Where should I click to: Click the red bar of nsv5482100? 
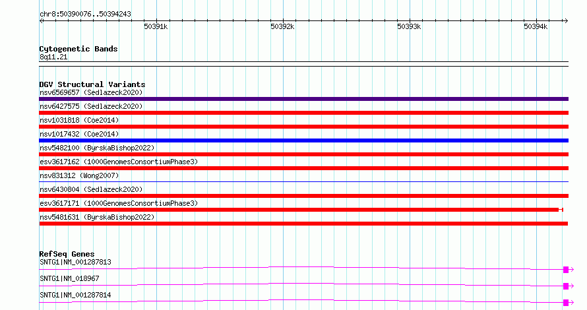click(x=303, y=154)
